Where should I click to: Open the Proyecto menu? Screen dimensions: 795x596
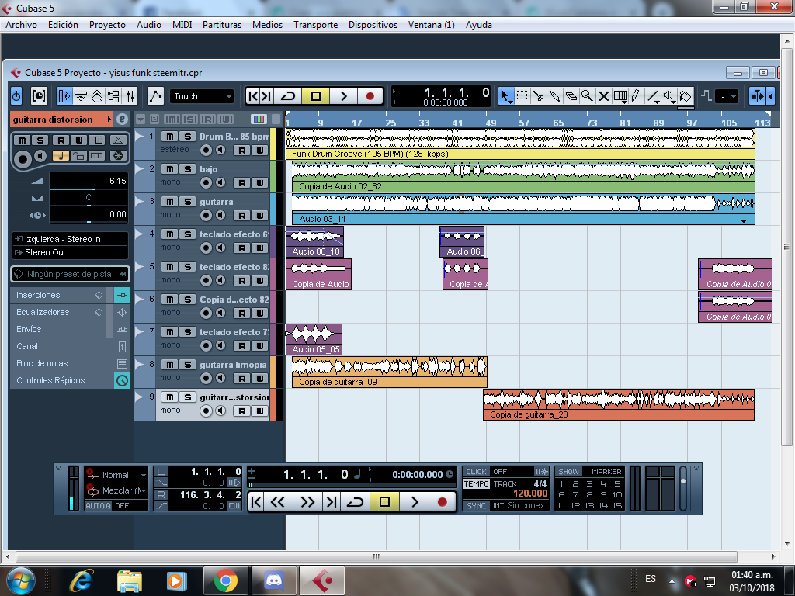coord(107,24)
